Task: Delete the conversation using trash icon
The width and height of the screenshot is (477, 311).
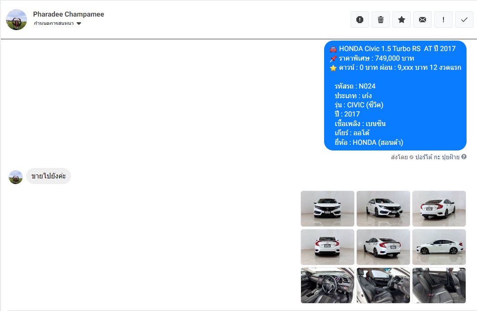Action: click(381, 20)
